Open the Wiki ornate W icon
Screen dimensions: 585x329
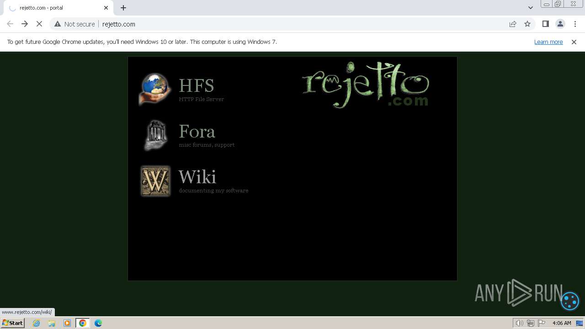click(x=155, y=181)
